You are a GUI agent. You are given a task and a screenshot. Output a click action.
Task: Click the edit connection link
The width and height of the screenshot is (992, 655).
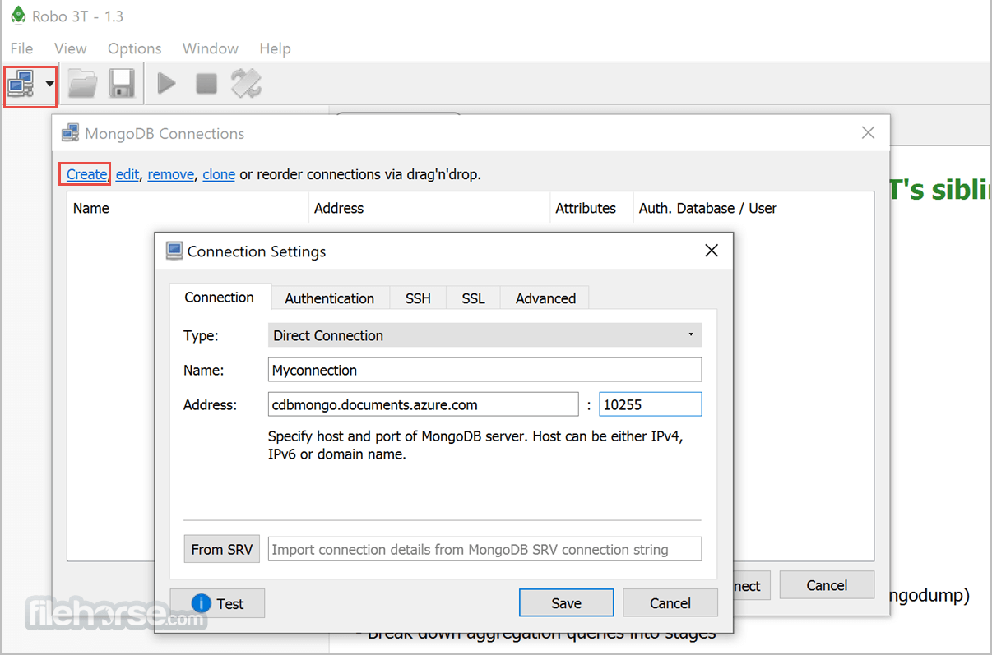pyautogui.click(x=127, y=174)
